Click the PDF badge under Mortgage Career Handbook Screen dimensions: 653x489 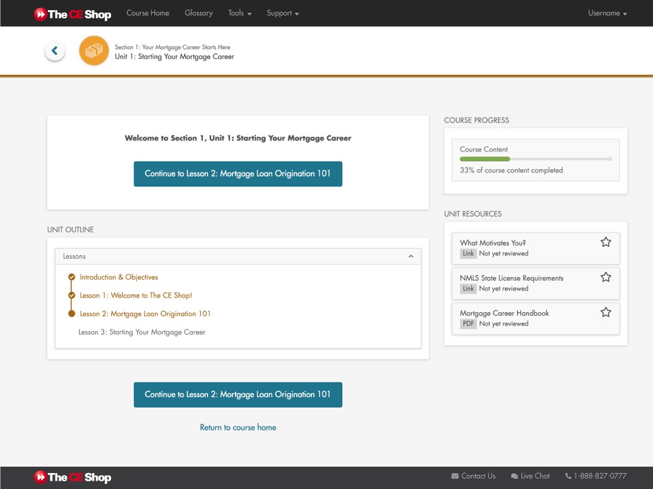468,324
